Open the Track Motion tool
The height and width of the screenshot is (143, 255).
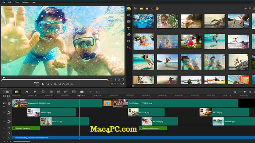[x=66, y=92]
